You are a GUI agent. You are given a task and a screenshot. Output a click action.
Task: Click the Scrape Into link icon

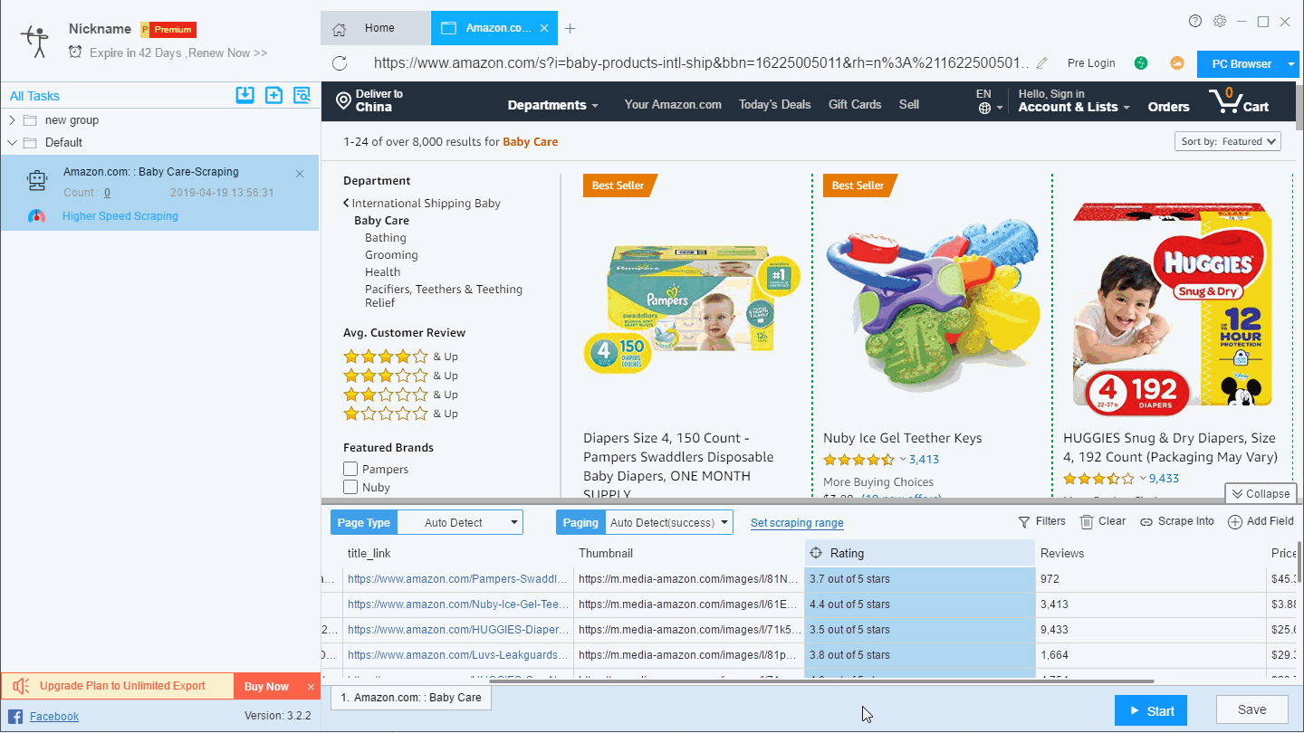point(1146,522)
